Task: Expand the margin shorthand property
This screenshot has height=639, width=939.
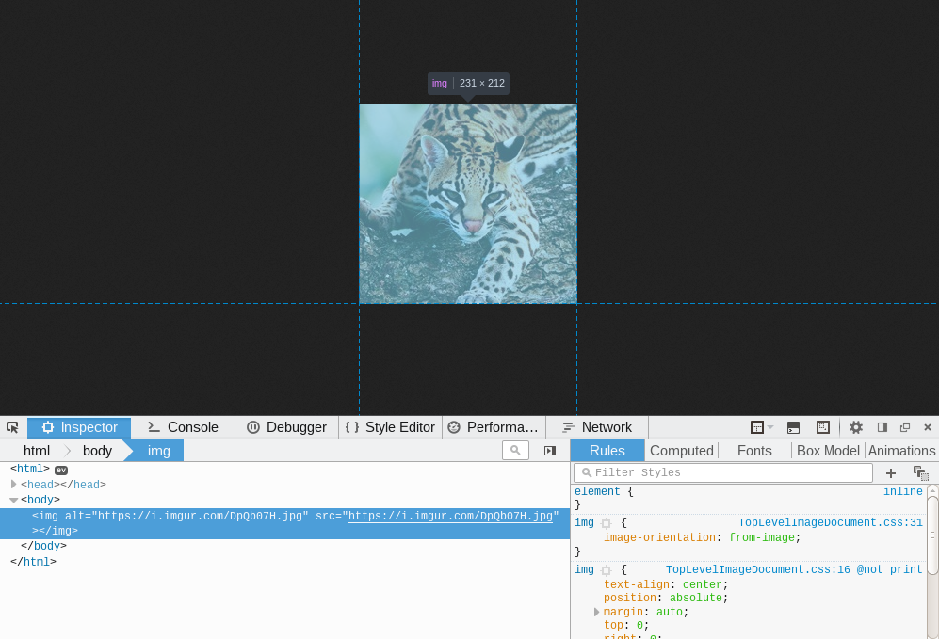Action: tap(596, 612)
